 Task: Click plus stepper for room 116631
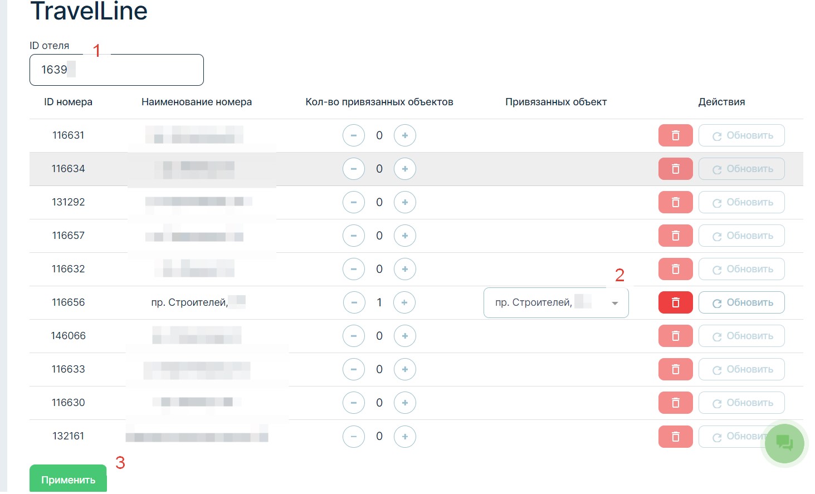(x=404, y=135)
